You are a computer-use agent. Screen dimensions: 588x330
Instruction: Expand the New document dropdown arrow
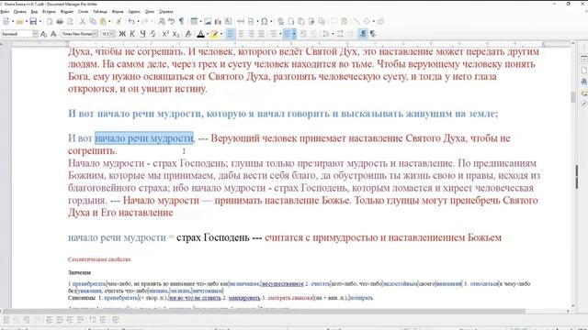13,21
